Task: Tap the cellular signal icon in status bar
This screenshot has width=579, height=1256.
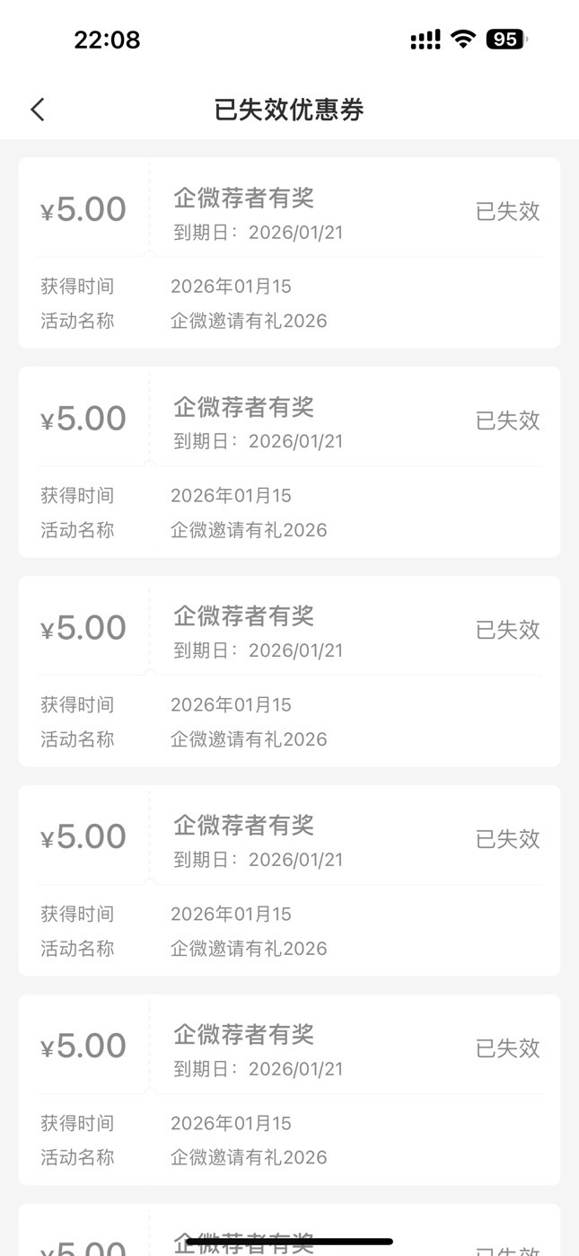Action: point(425,40)
